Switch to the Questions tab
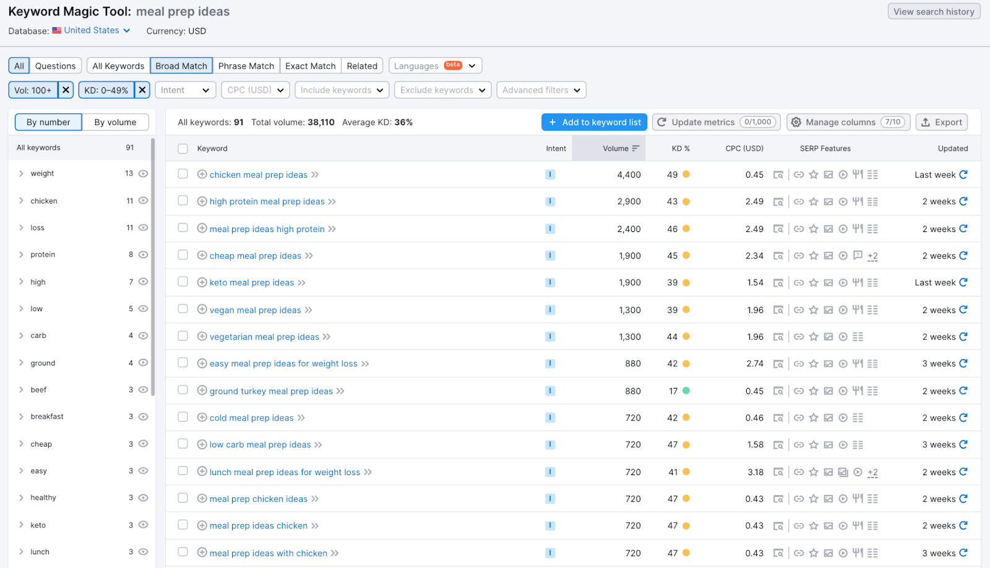The width and height of the screenshot is (990, 568). 55,65
